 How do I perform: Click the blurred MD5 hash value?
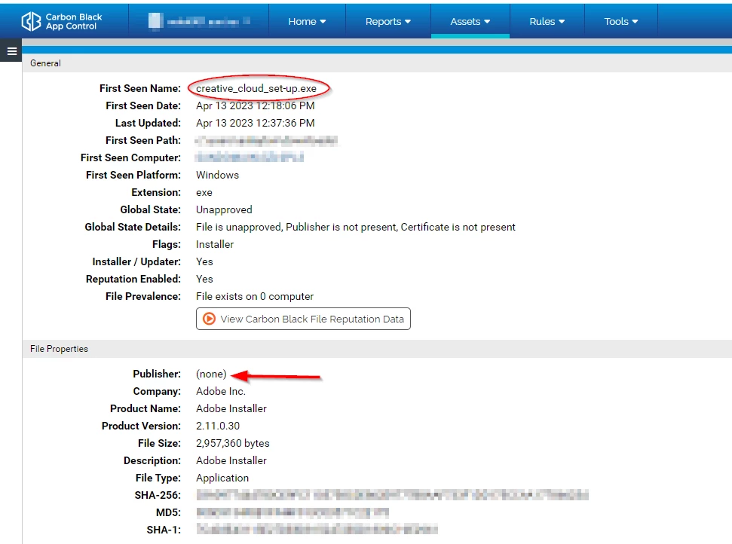pos(292,512)
